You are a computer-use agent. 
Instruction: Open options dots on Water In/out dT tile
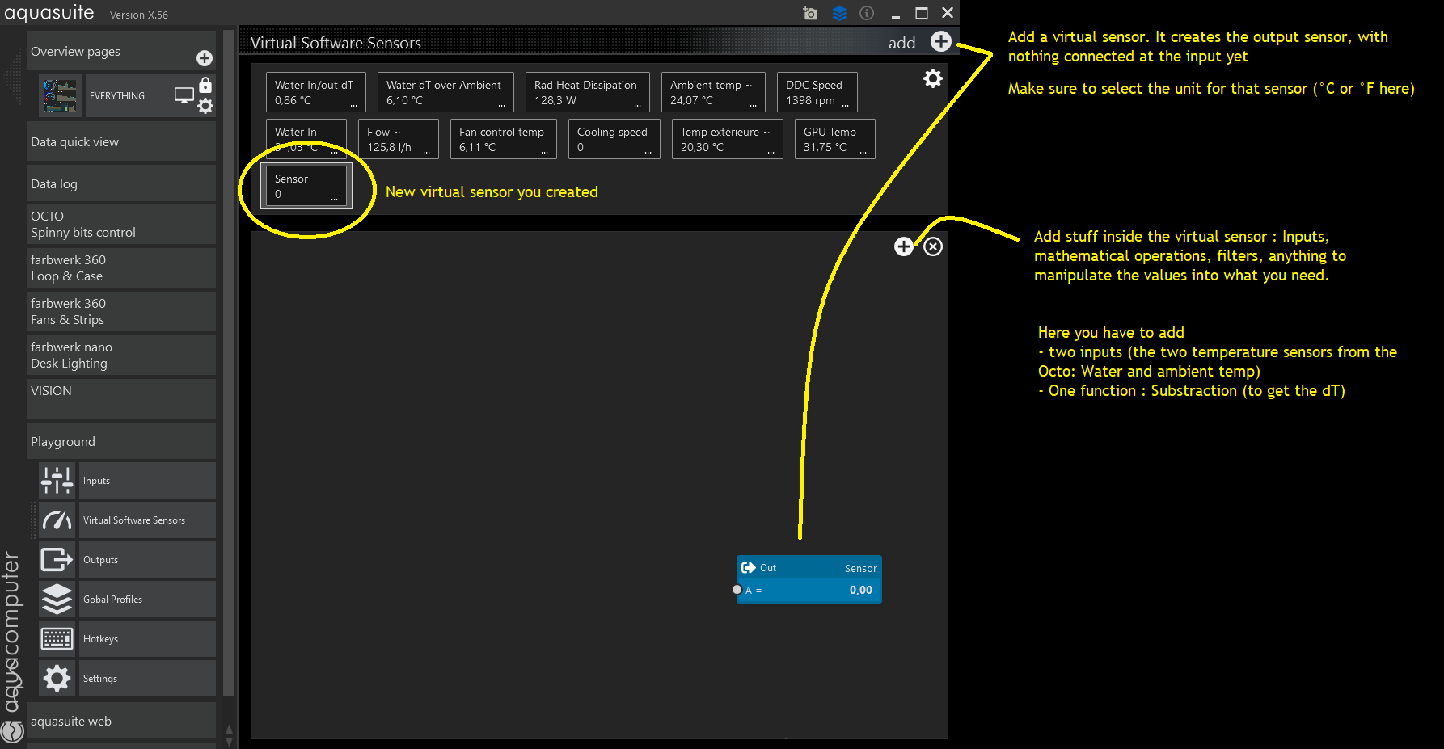(x=353, y=106)
